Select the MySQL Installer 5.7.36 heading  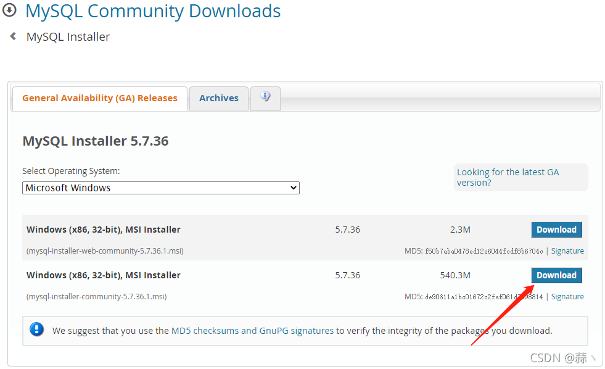coord(96,141)
